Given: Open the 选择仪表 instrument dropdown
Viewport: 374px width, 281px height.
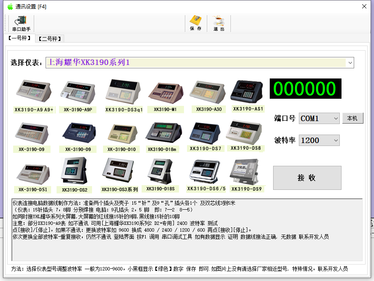Looking at the screenshot, I should 350,62.
